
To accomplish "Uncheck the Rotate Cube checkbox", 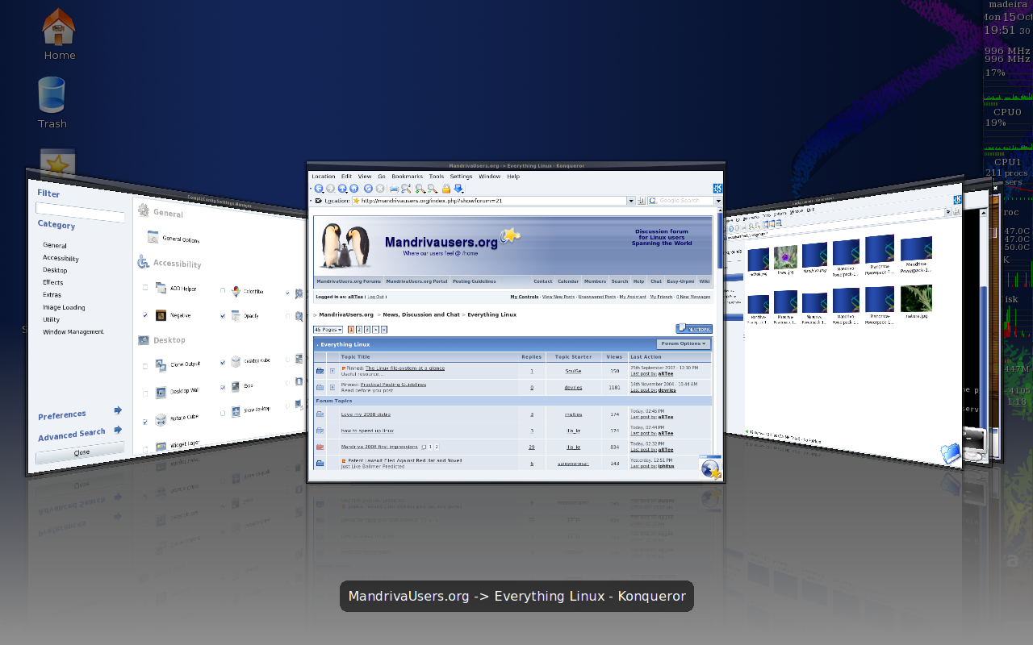I will (x=145, y=422).
